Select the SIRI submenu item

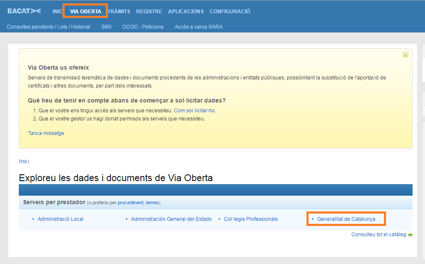click(106, 26)
